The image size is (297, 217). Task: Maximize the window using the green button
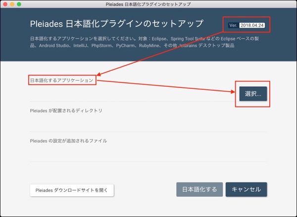click(x=20, y=4)
